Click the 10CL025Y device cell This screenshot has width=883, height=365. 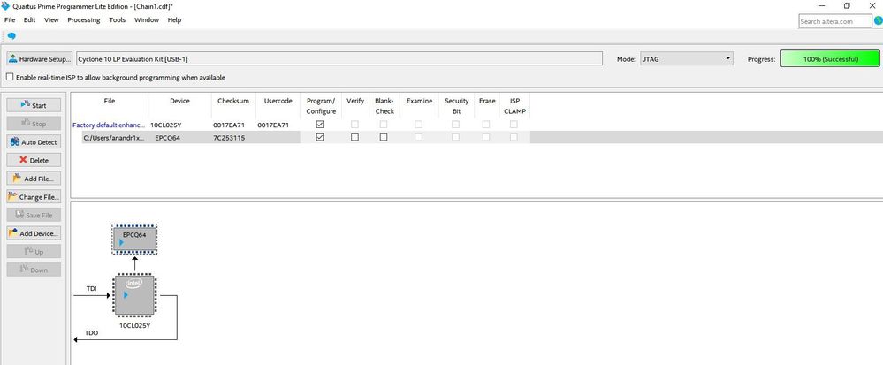click(x=165, y=125)
